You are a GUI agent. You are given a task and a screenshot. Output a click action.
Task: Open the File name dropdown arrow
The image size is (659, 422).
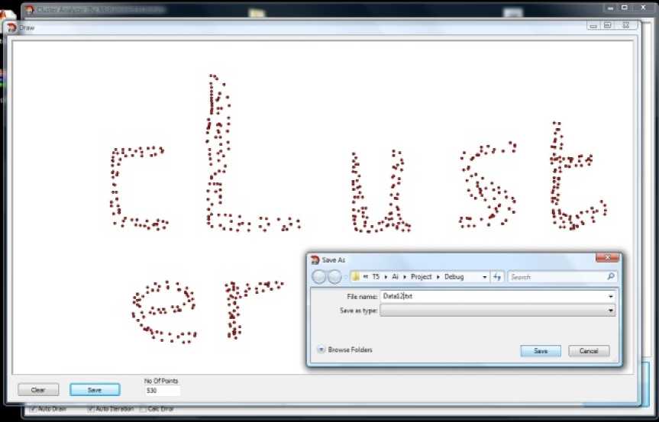click(611, 296)
